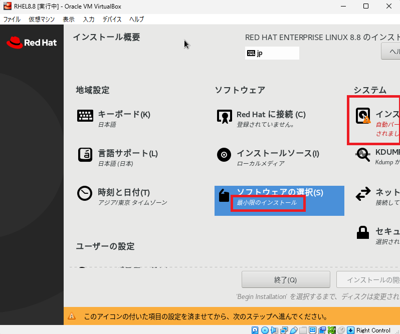Open installation destination disk icon with warning
400x334 pixels.
coord(363,116)
